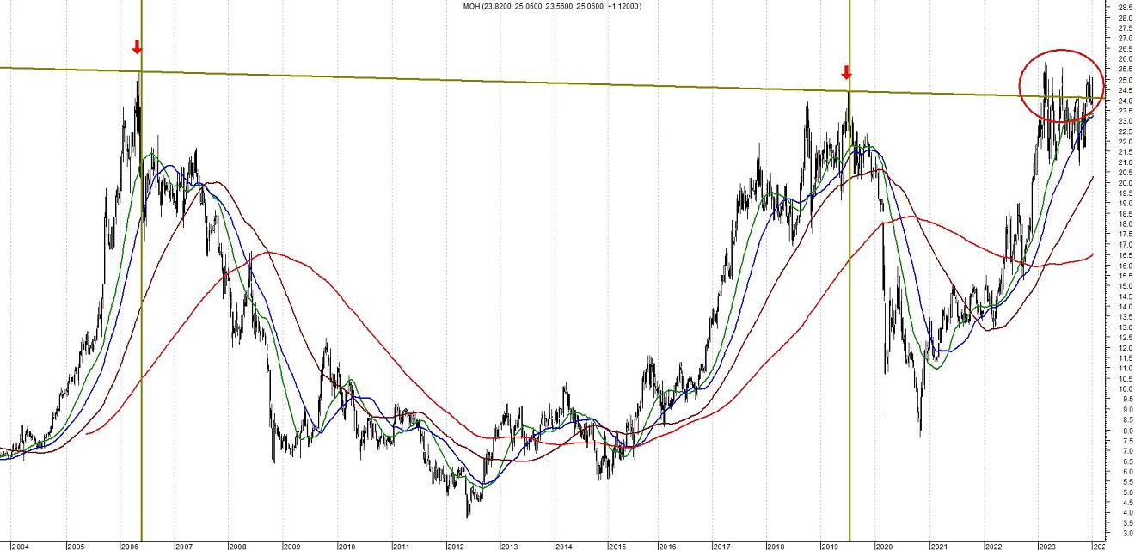Viewport: 1135px width, 550px height.
Task: Pick the 2012 year label on the time axis
Action: click(454, 546)
